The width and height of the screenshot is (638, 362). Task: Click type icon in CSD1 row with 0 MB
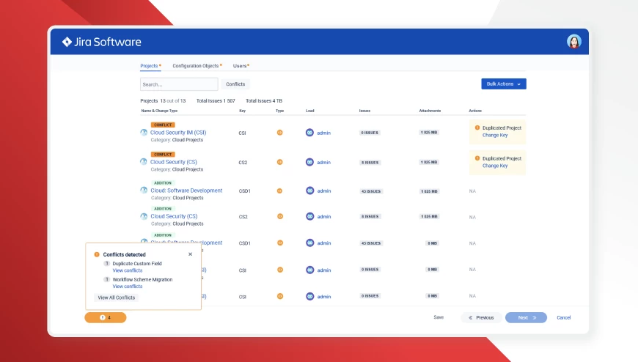pyautogui.click(x=280, y=243)
